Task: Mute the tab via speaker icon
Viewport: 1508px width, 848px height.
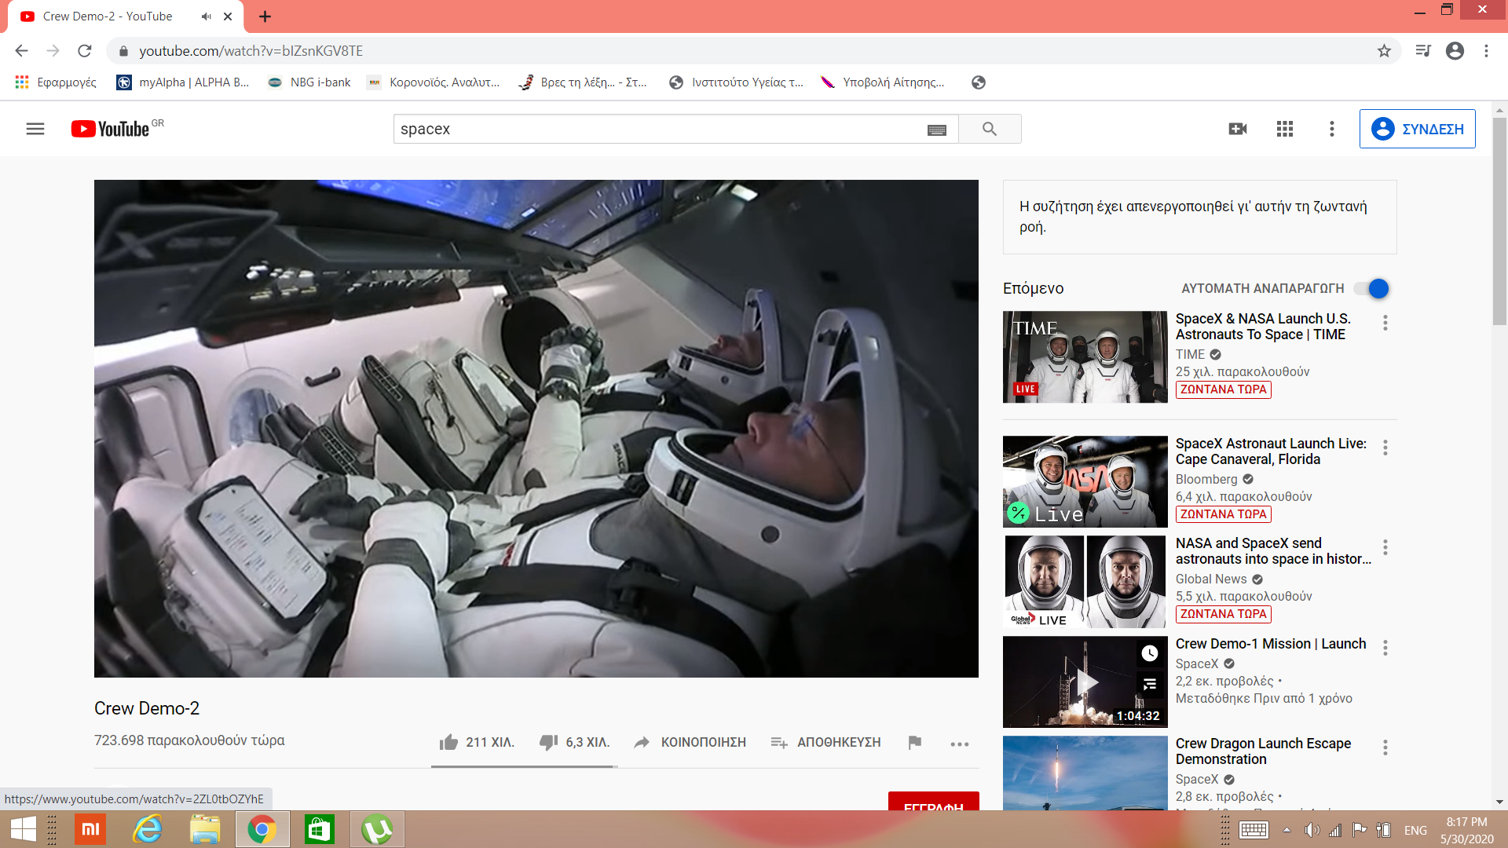Action: tap(206, 16)
